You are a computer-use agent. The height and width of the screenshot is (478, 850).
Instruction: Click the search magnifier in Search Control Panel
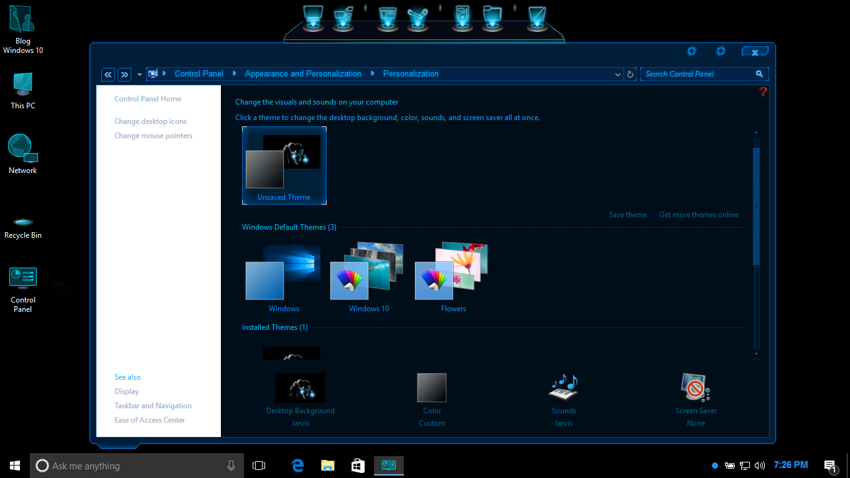[759, 73]
